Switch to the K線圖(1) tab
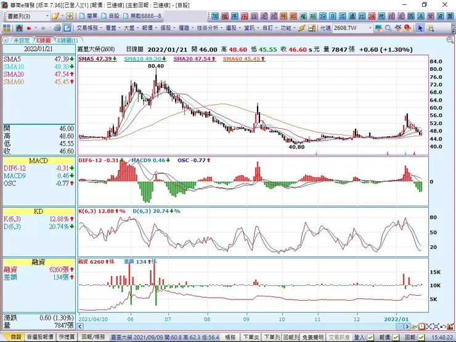Viewport: 456px width, 342px height. coord(67,40)
